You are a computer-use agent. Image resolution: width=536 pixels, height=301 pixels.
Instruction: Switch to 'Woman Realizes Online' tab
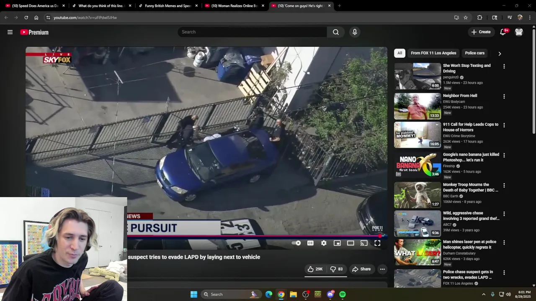click(234, 6)
